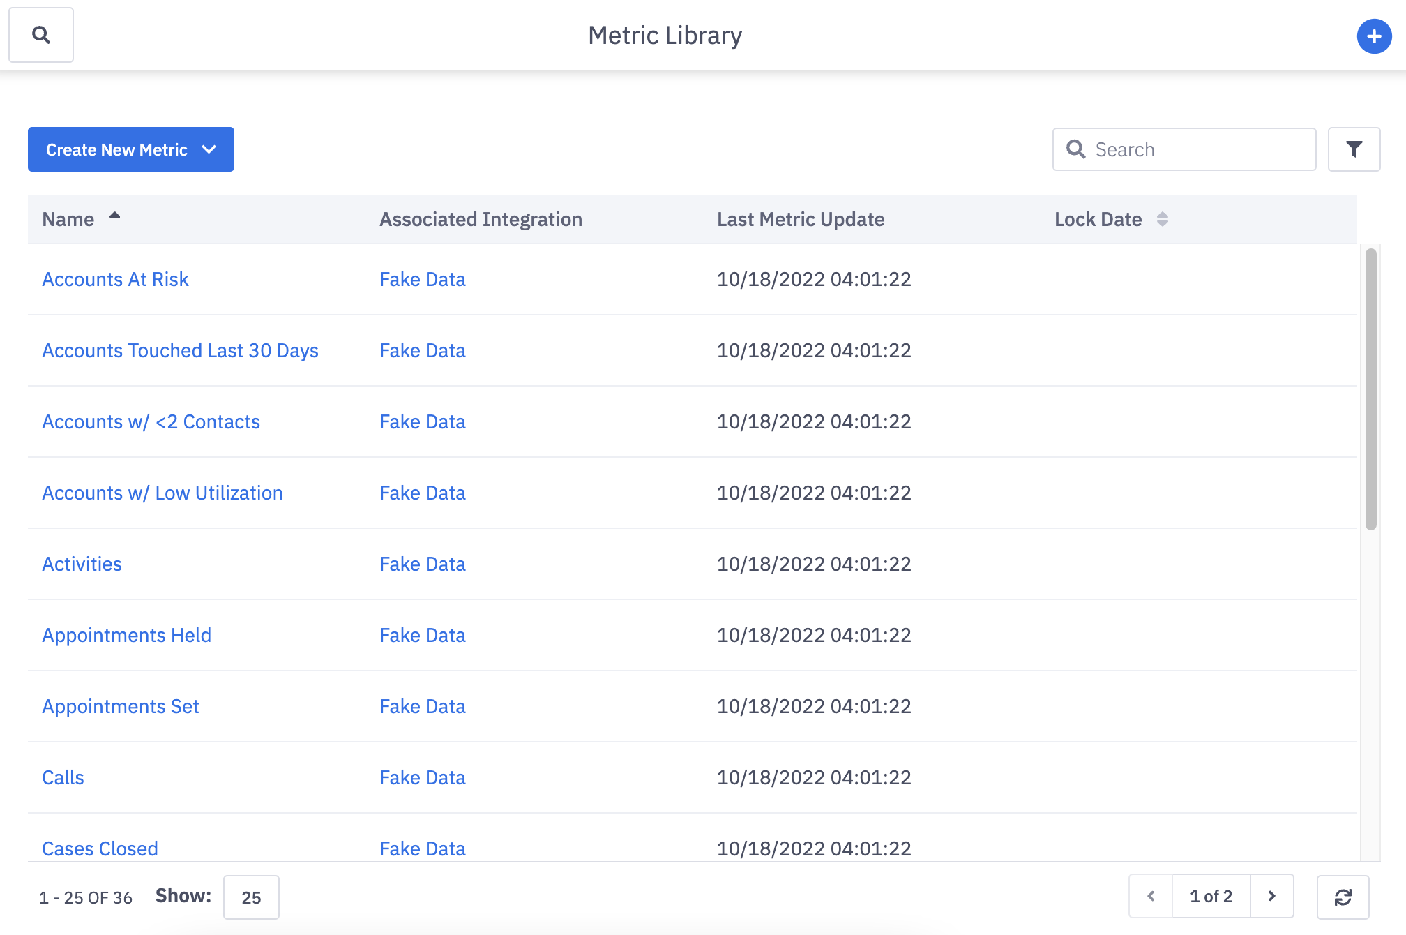
Task: Open the Accounts At Risk metric
Action: [x=115, y=279]
